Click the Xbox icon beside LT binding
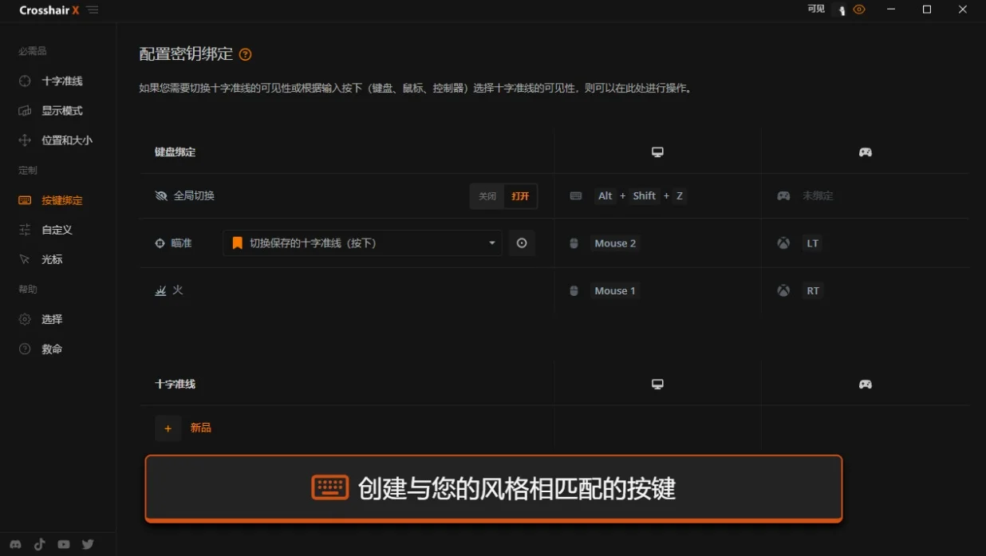 784,243
